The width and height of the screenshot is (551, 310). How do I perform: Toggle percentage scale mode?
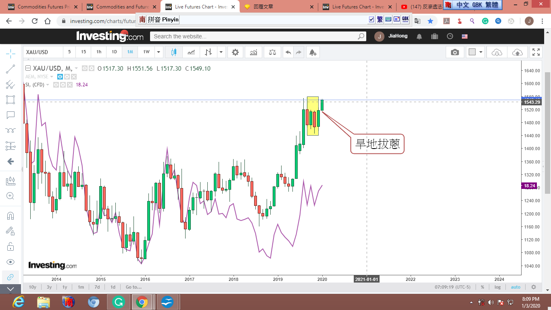(482, 287)
